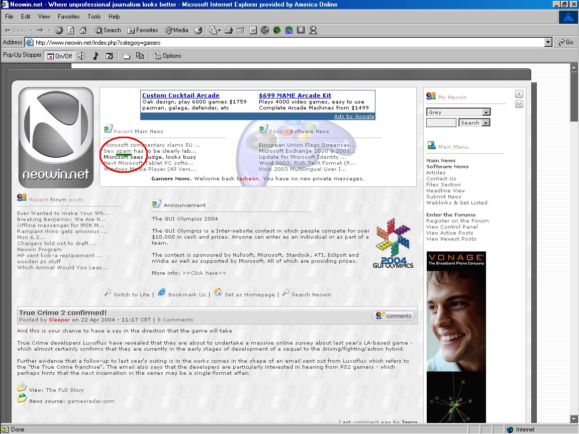
Task: Click the Pop-Up Stopper Options icon
Action: coord(163,56)
